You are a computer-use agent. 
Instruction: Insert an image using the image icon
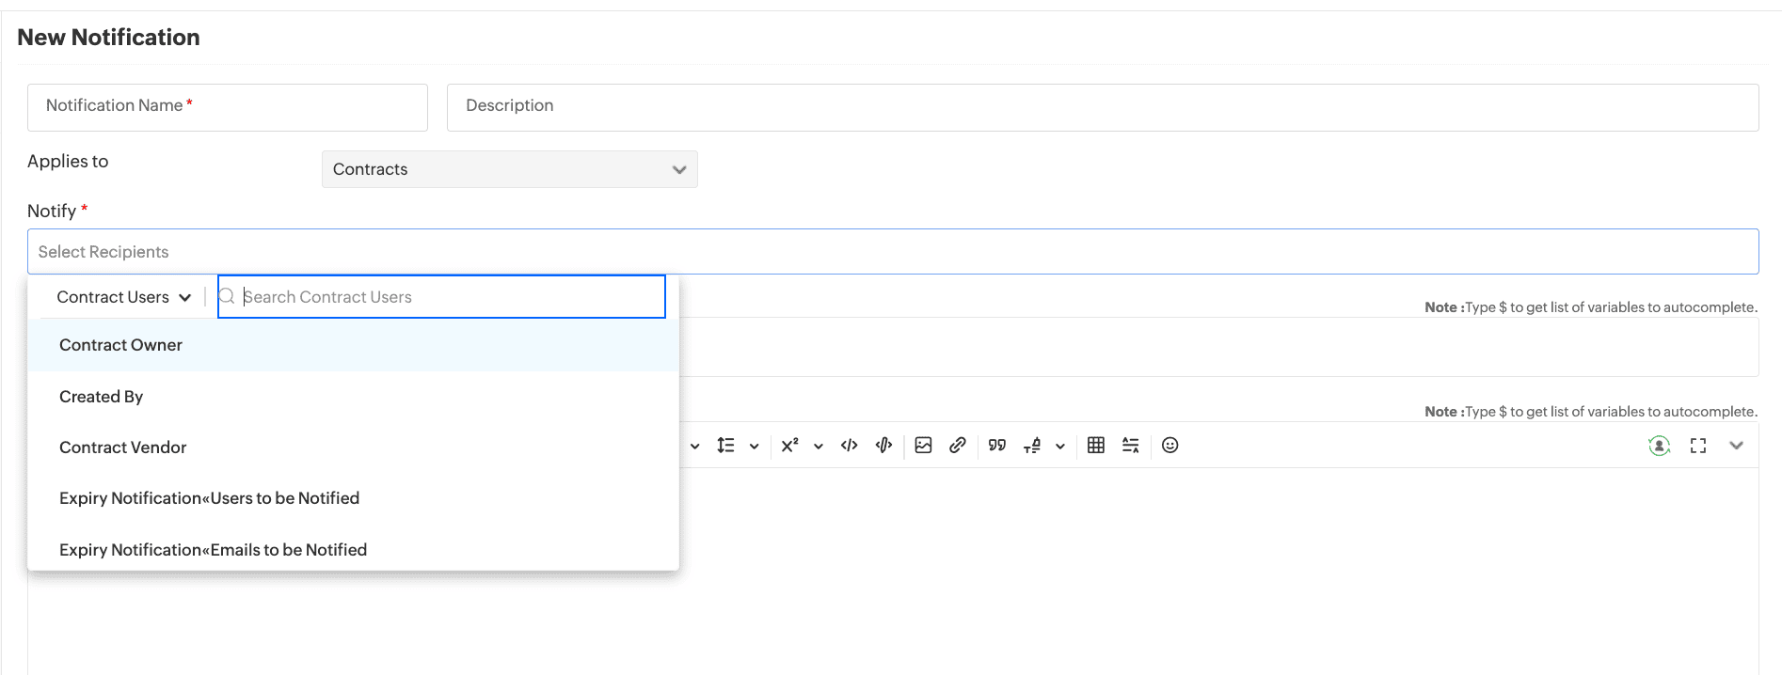coord(923,446)
